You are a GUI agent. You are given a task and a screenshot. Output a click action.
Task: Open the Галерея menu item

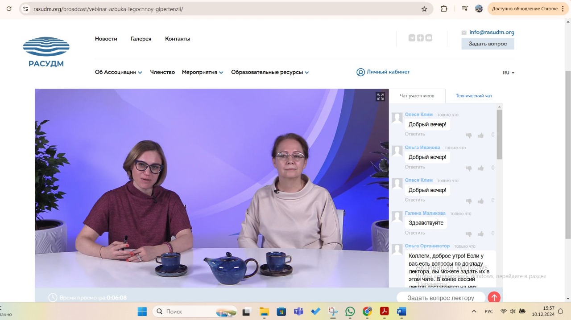coord(141,39)
